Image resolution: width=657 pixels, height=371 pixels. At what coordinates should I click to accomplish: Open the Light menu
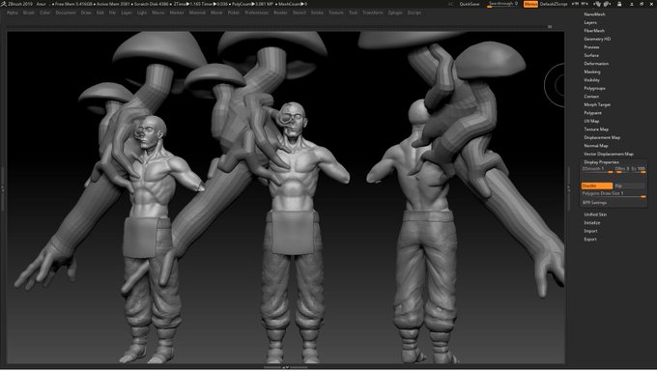(x=142, y=13)
